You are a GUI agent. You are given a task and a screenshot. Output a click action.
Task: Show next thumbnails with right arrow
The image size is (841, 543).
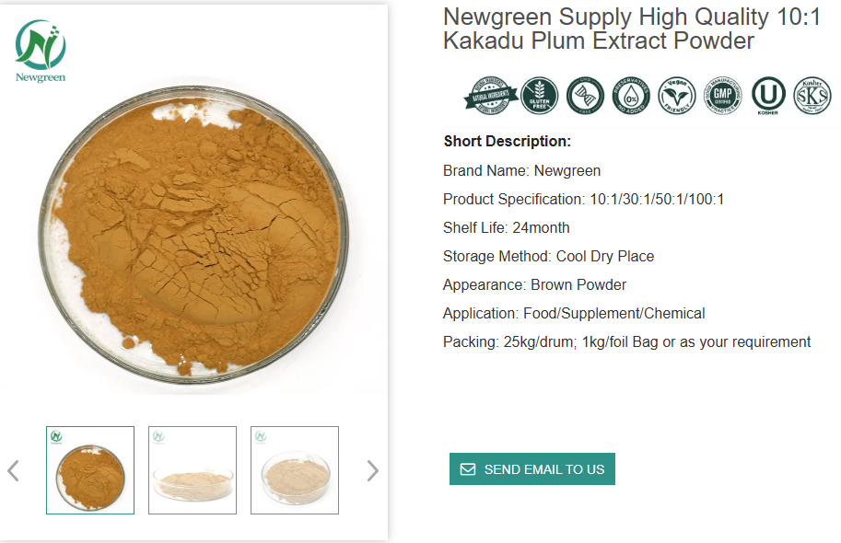coord(372,471)
